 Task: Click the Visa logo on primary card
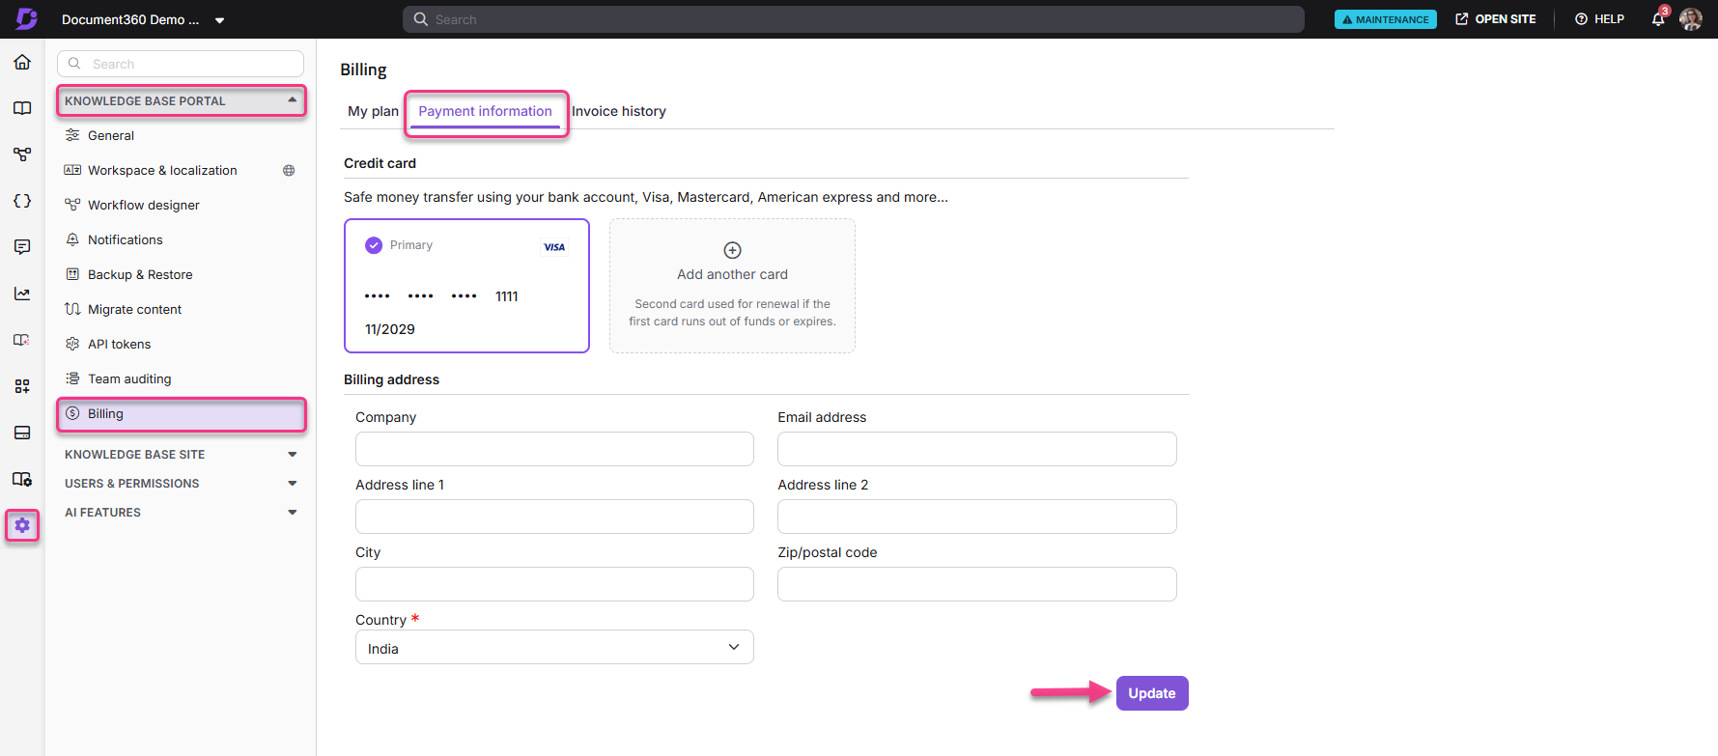[x=554, y=247]
